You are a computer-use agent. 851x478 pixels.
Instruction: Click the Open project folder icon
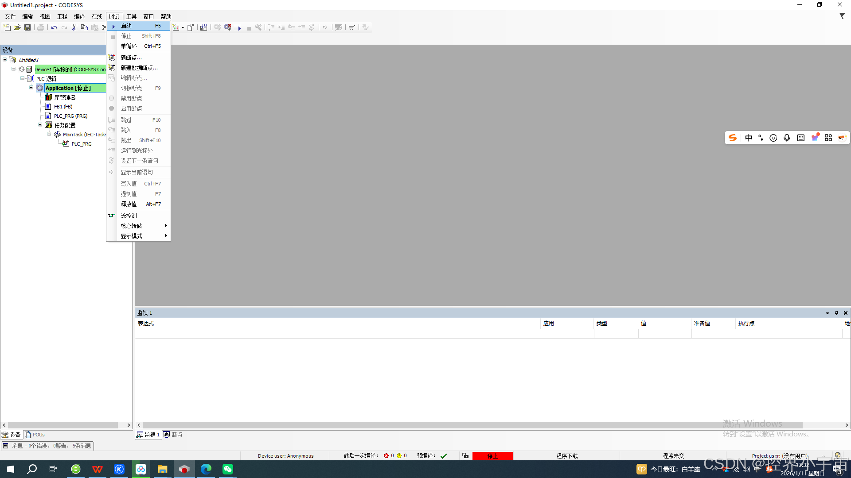(17, 27)
